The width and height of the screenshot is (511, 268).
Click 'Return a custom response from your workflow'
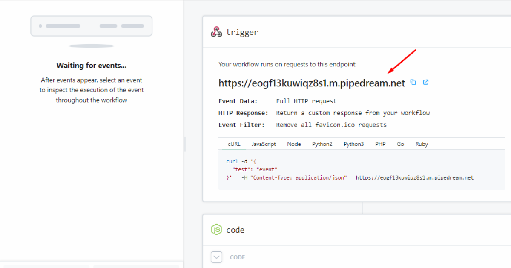(353, 113)
